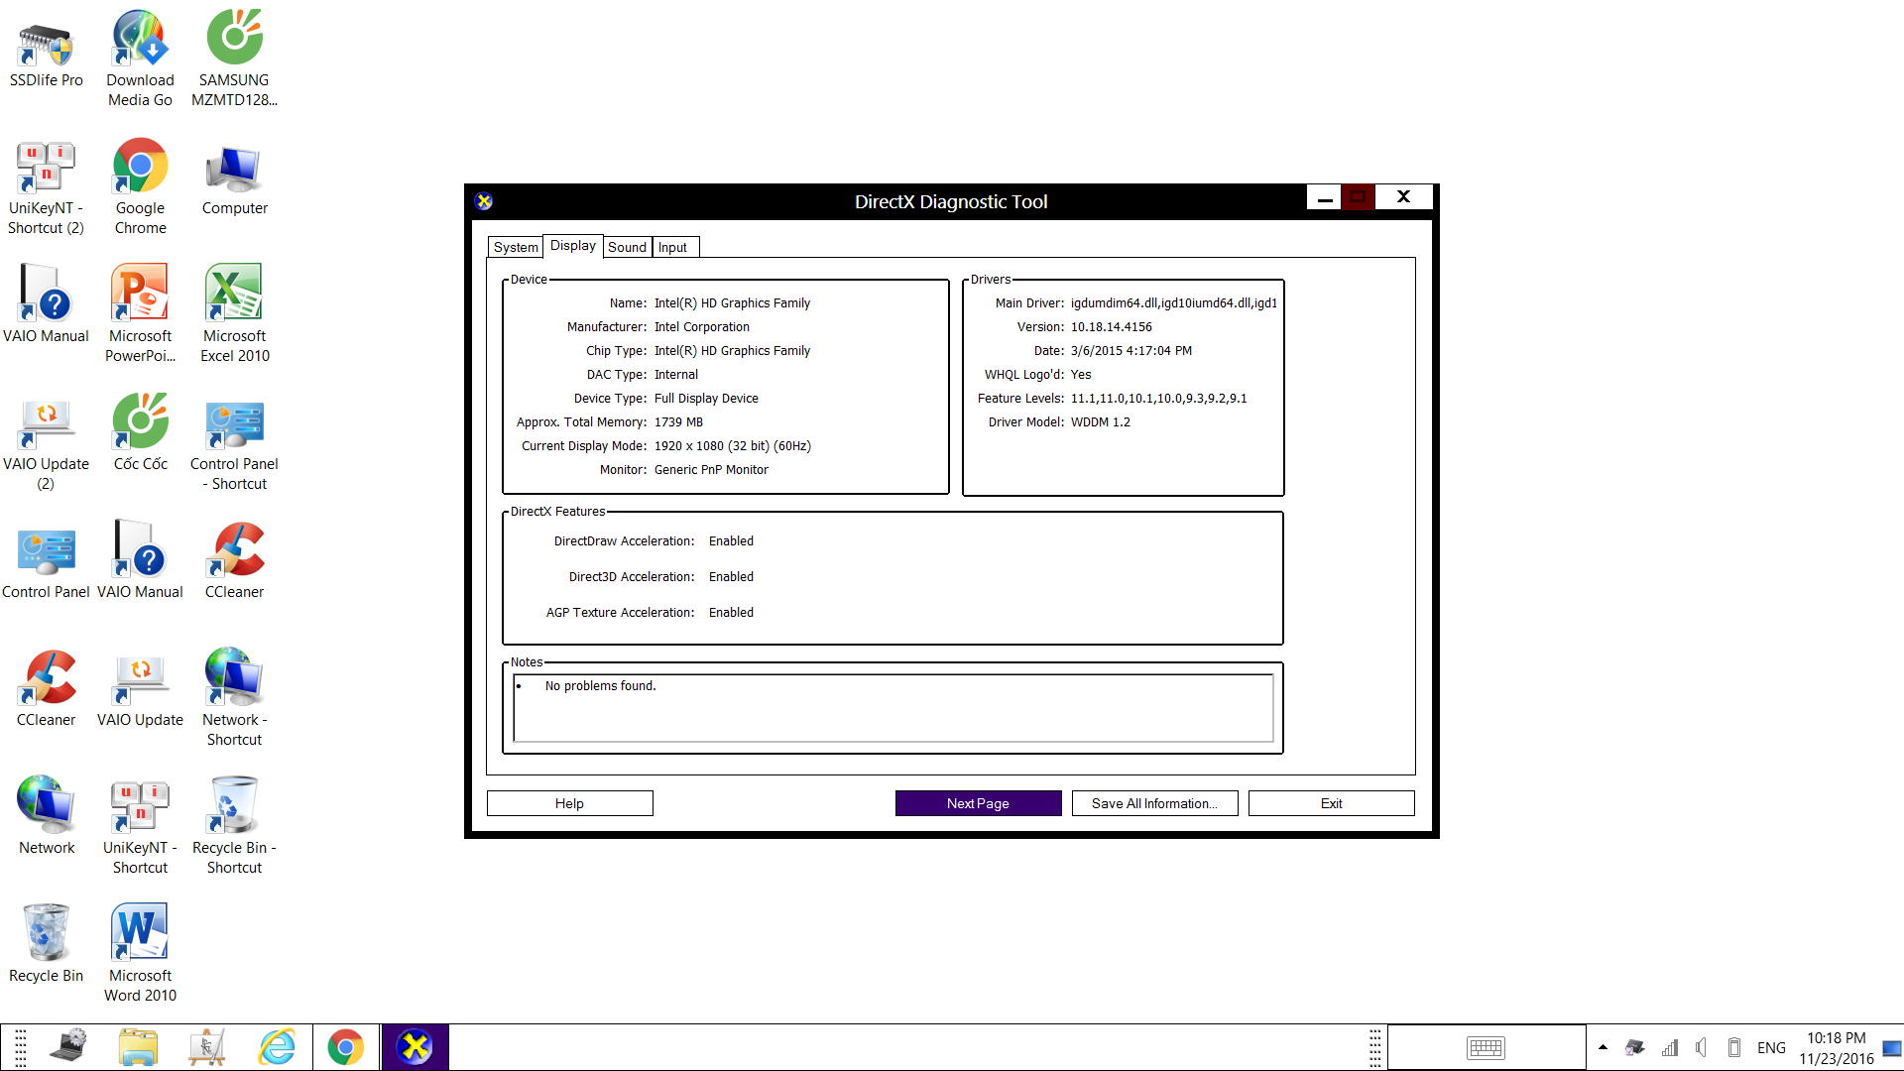Select Microsoft Excel 2010 desktop shortcut
The image size is (1904, 1071).
point(234,313)
